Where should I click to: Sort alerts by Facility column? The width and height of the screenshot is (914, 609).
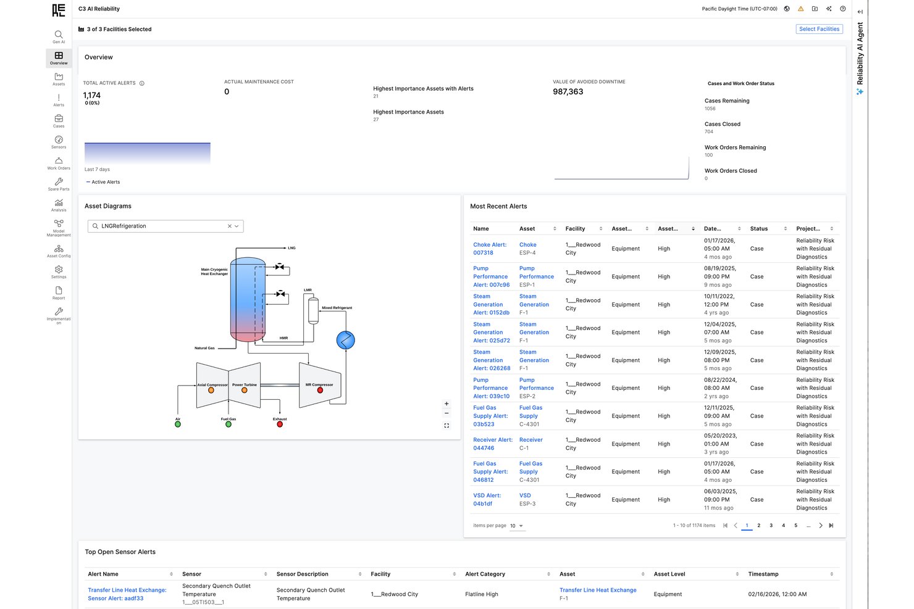(601, 229)
